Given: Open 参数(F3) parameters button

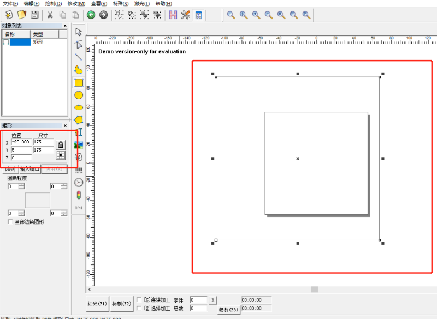Looking at the screenshot, I should click(x=228, y=310).
